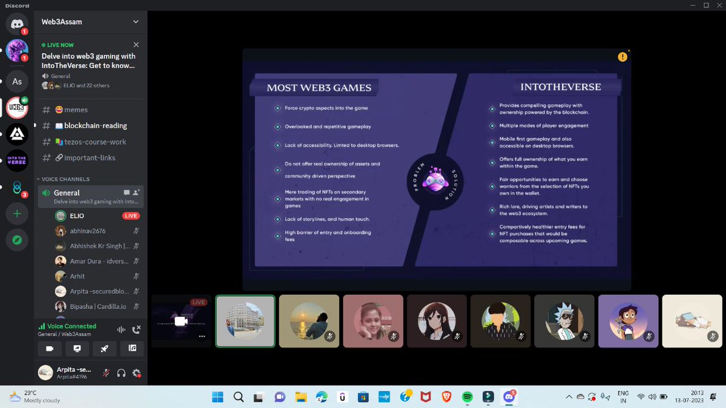
Task: Select the sunset silhouette participant tile
Action: [309, 321]
